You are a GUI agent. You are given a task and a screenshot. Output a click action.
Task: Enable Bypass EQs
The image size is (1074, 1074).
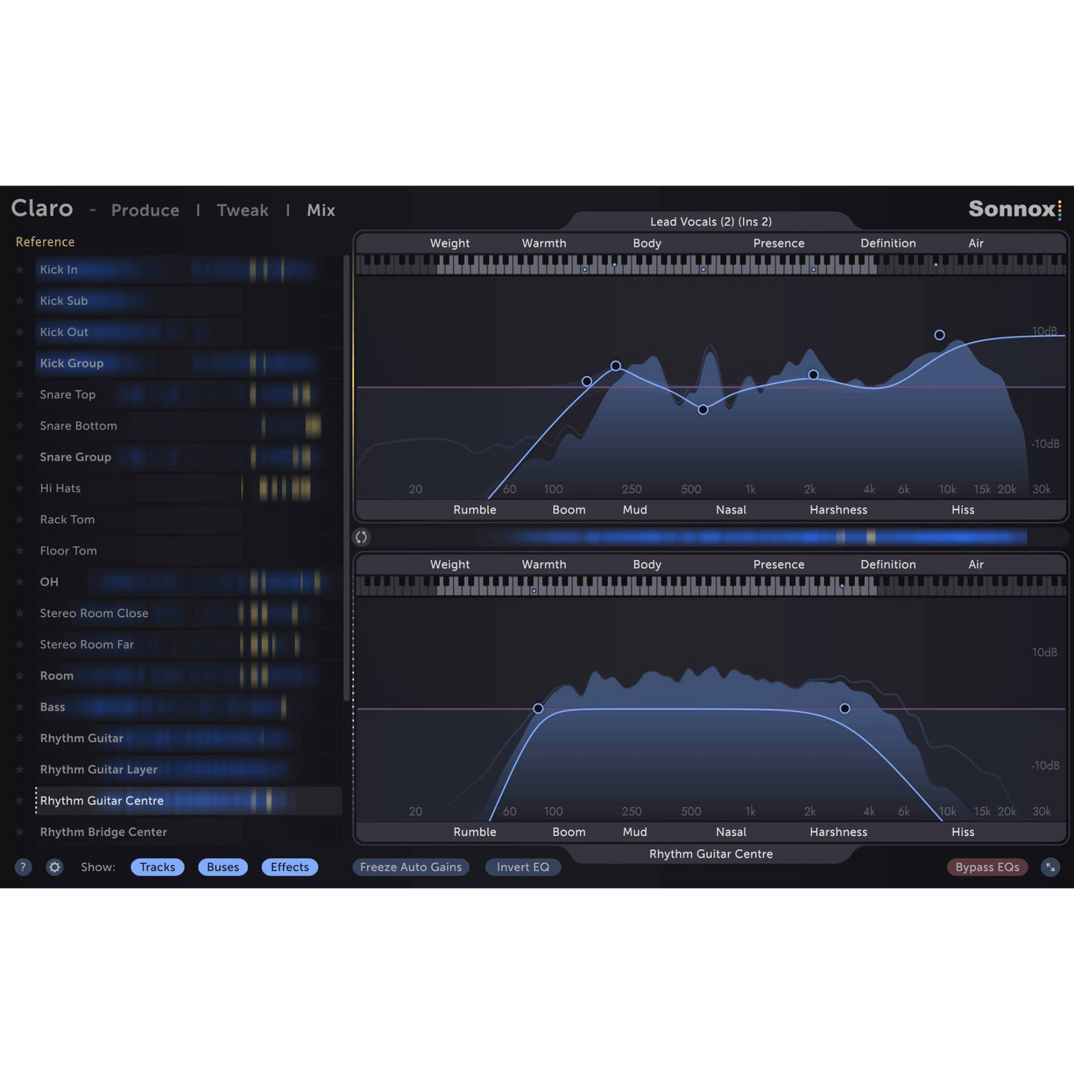(986, 867)
